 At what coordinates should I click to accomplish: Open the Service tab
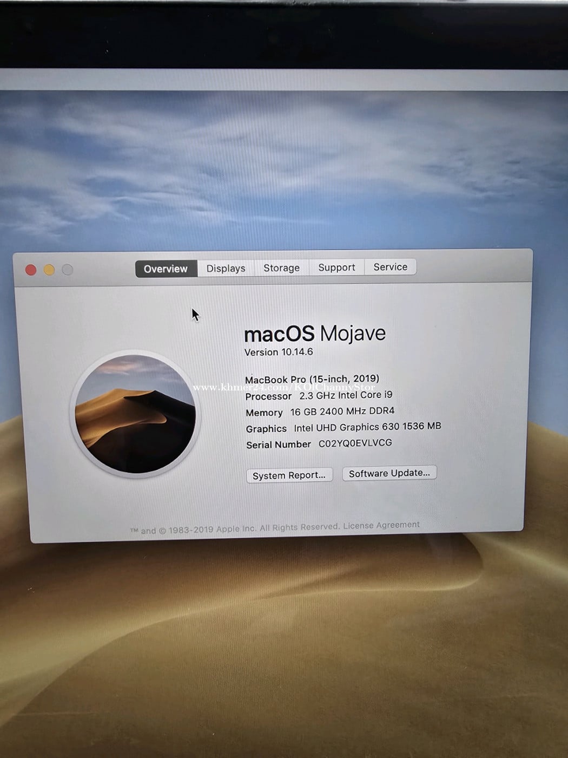coord(390,267)
